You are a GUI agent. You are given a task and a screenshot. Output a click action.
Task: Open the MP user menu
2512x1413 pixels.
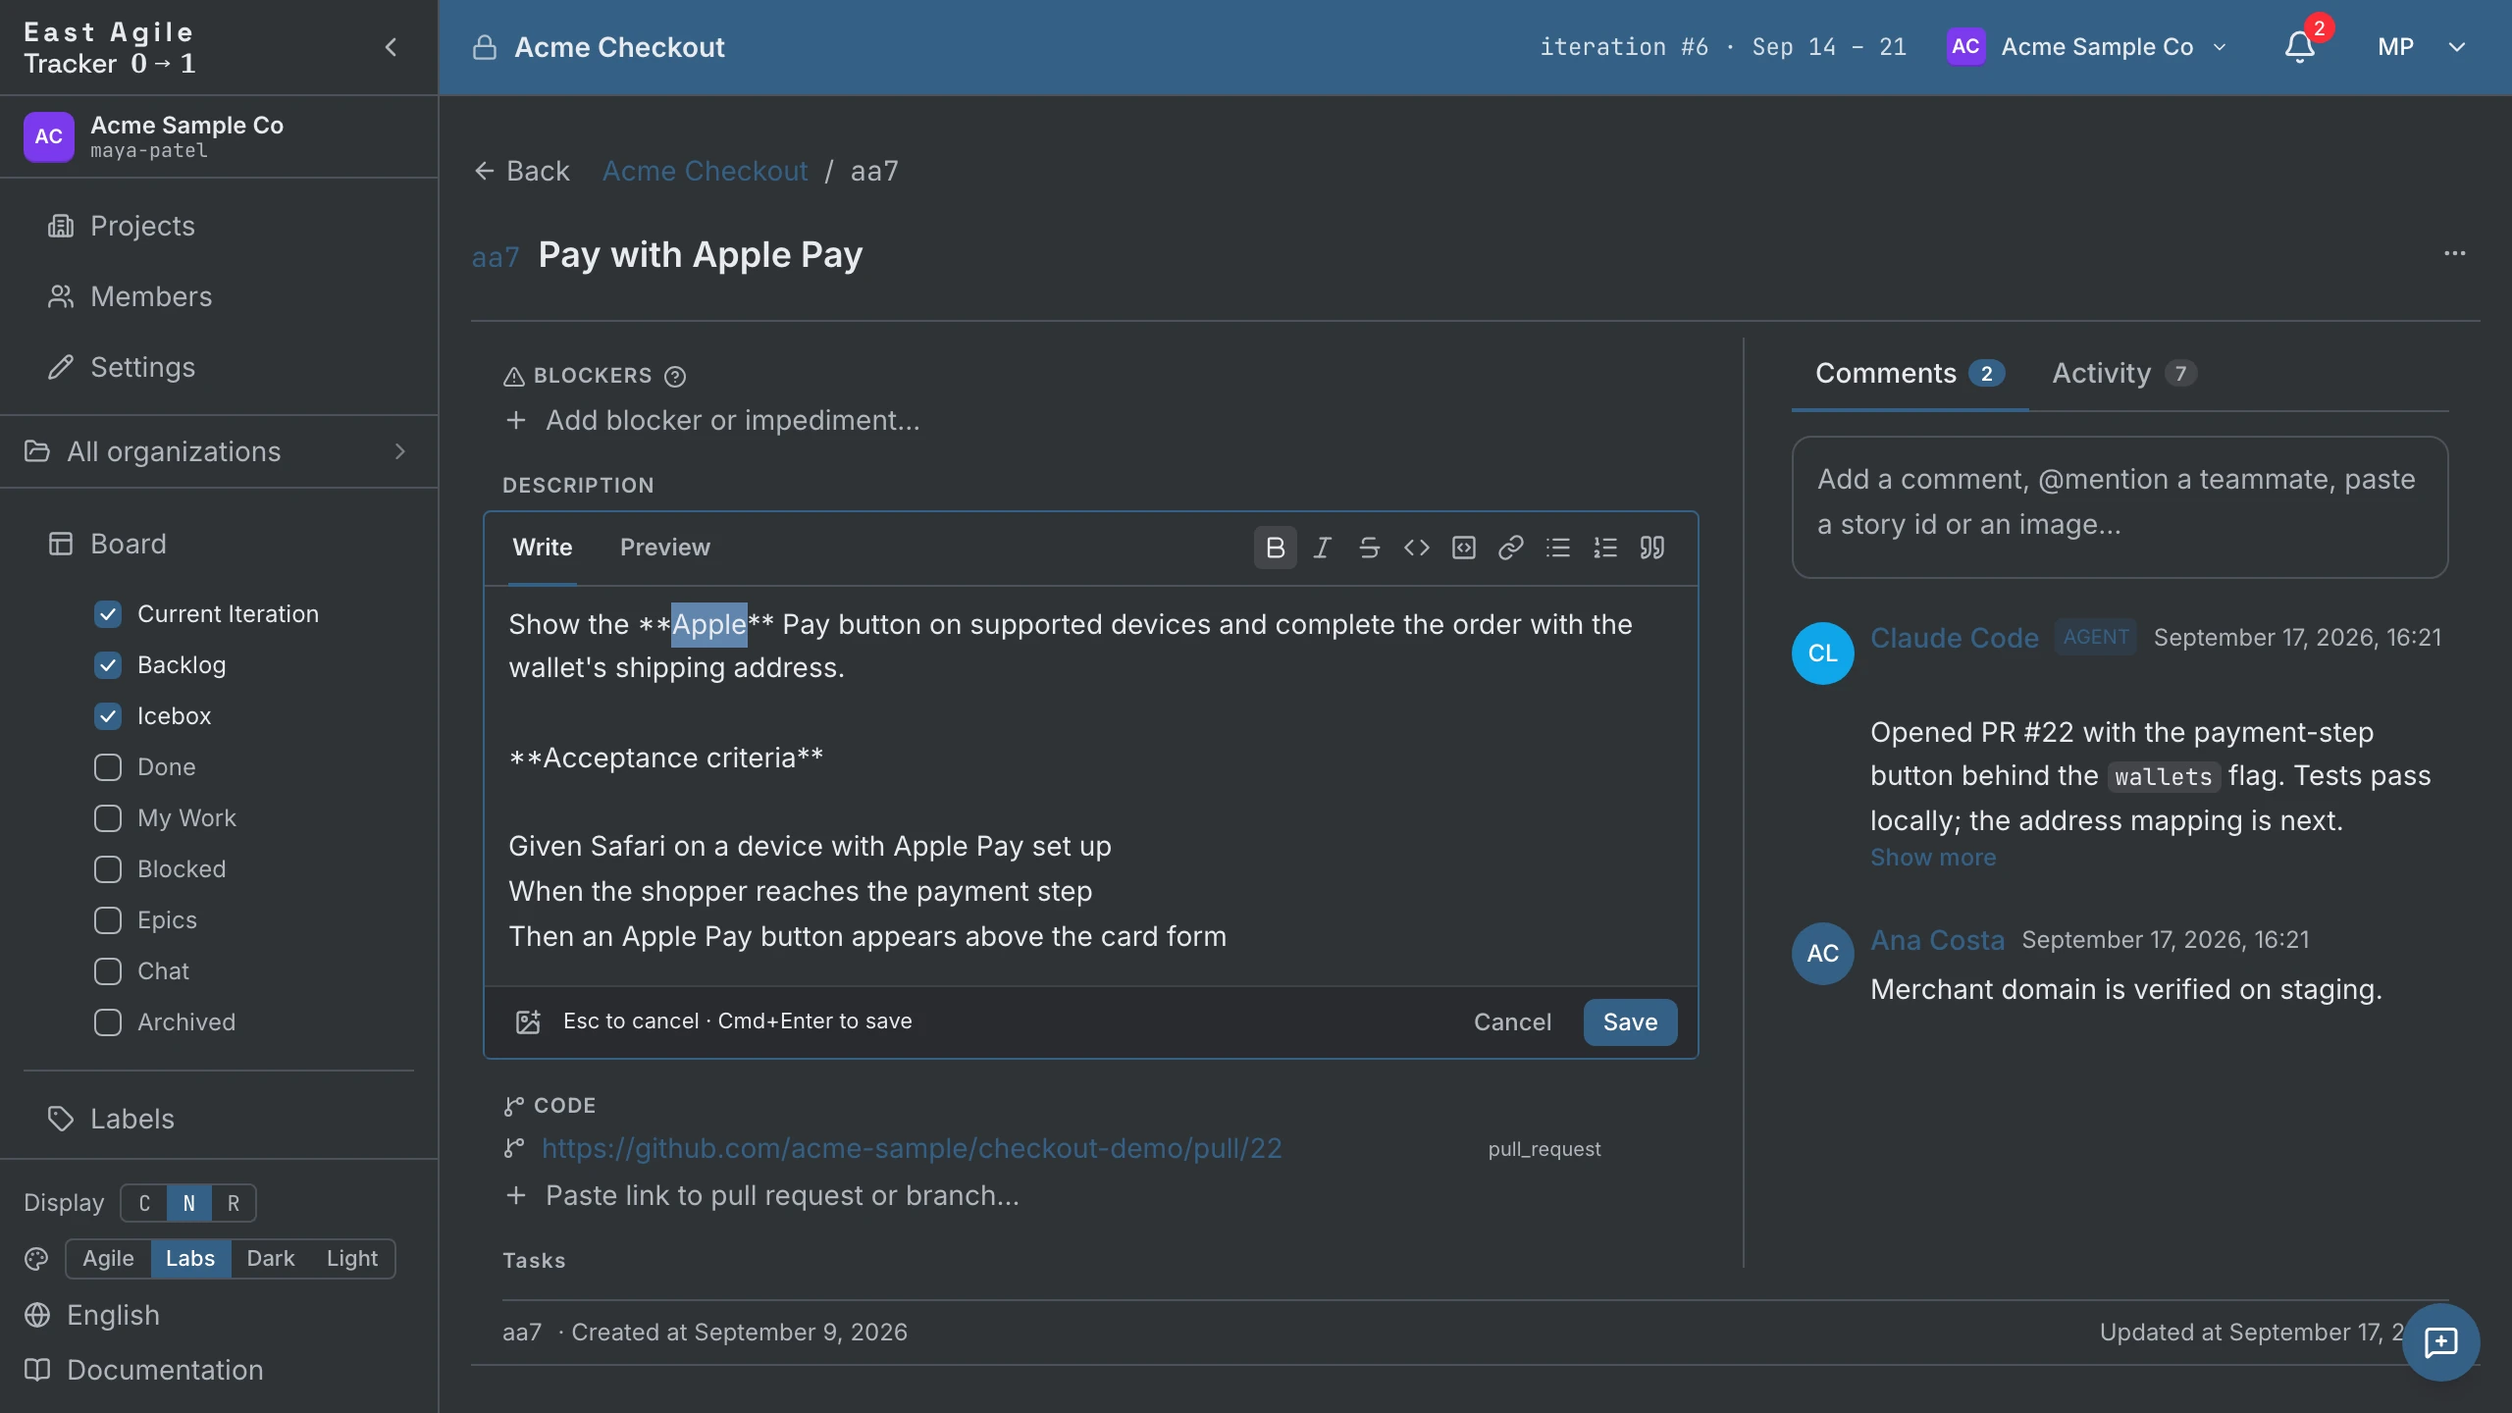(2421, 47)
